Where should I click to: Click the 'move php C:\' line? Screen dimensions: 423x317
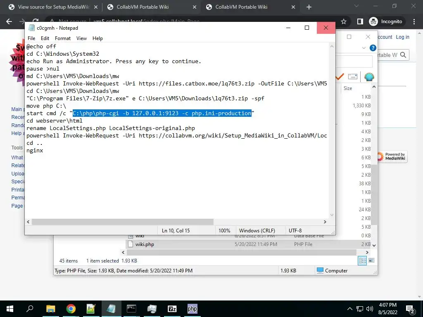coord(46,106)
